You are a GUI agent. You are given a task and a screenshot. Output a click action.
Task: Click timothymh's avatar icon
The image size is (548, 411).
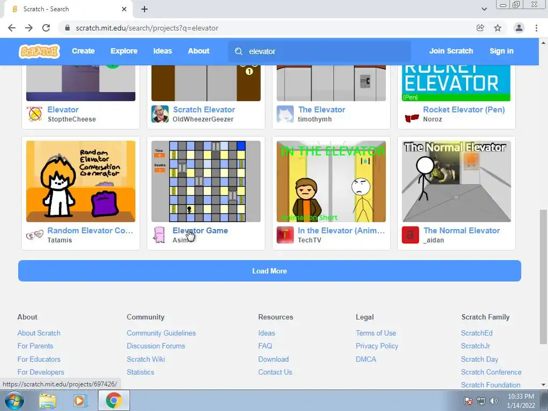click(285, 114)
